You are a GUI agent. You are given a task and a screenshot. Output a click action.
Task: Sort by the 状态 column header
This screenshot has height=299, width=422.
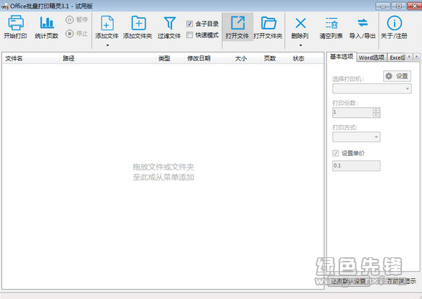coord(306,58)
